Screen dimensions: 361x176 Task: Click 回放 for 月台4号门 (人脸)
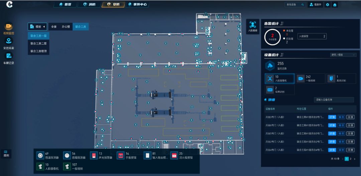(x=350, y=150)
